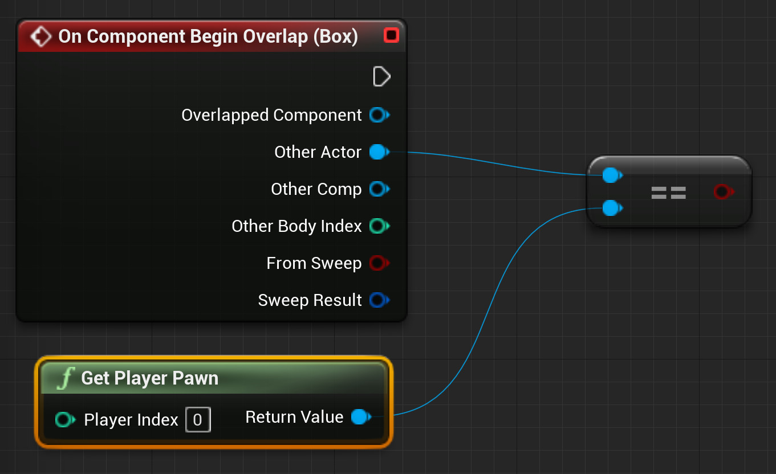Click the top input pin of the == node
776x474 pixels.
[x=611, y=176]
